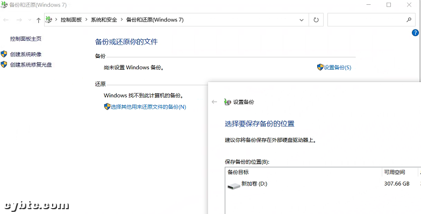The image size is (421, 214).
Task: Click the search magnifier icon
Action: coord(409,19)
